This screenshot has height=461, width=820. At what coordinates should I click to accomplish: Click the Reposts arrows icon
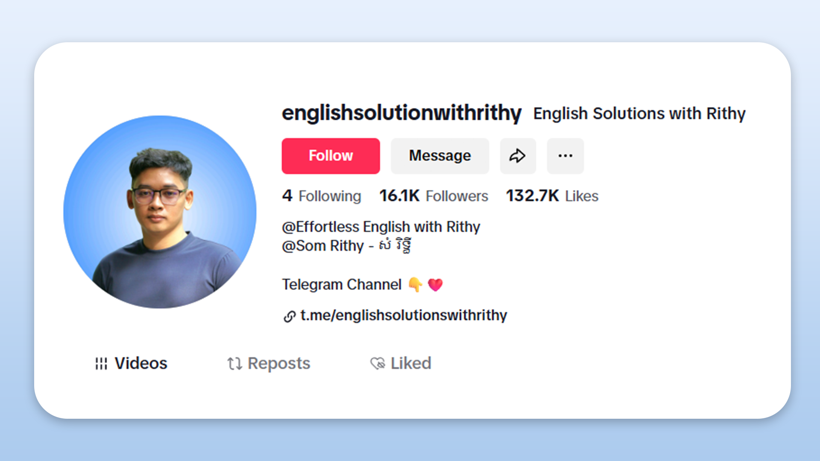234,364
